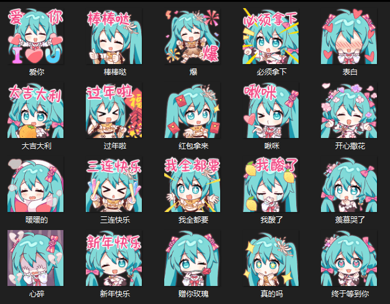Select the 爱你 I love U sticker
The width and height of the screenshot is (390, 304).
point(35,36)
